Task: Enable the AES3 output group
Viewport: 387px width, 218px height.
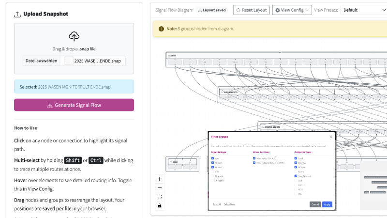Action: (x=296, y=189)
